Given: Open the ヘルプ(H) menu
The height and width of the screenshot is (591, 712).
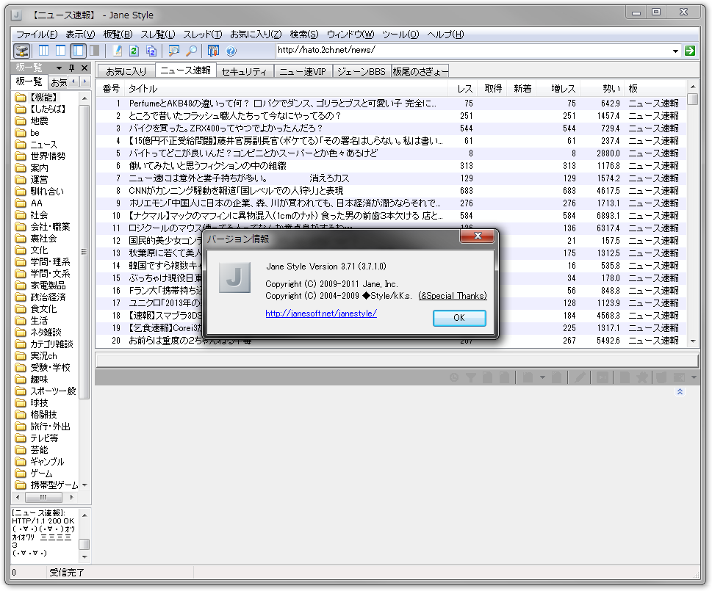Looking at the screenshot, I should click(445, 35).
